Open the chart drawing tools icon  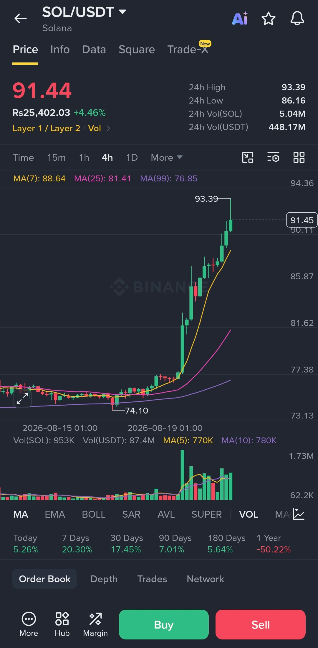pyautogui.click(x=248, y=158)
